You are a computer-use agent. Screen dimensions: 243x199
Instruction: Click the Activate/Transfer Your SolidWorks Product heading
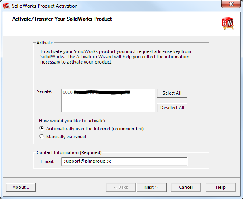(x=62, y=19)
